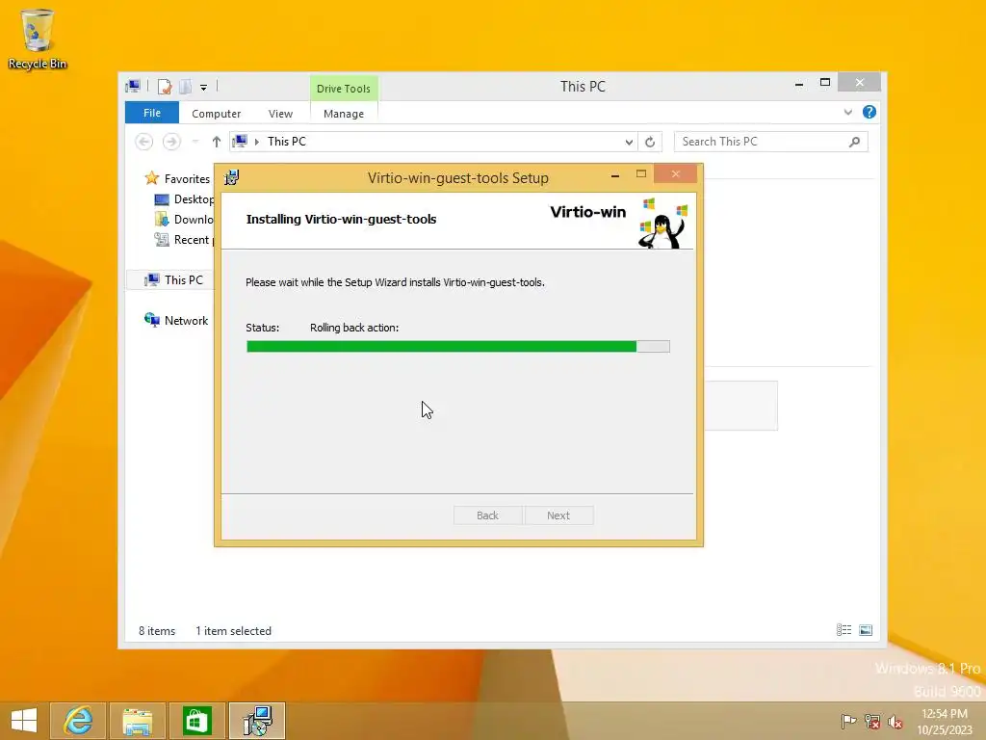Click the disabled Next button in setup
Image resolution: width=986 pixels, height=740 pixels.
point(558,515)
